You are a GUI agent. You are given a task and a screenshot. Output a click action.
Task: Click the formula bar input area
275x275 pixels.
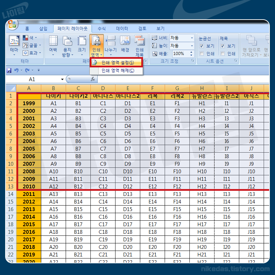tap(183, 79)
